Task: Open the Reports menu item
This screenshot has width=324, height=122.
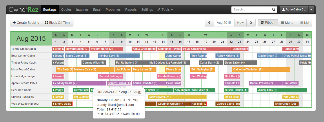Action: point(131,10)
